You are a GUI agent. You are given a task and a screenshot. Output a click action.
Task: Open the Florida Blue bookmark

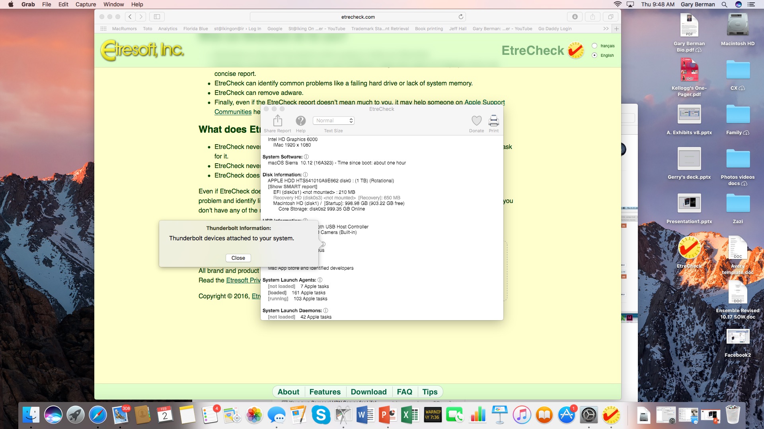(x=195, y=29)
